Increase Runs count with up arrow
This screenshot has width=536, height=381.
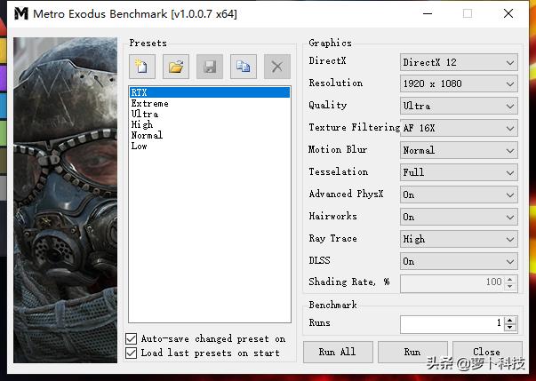pos(510,321)
